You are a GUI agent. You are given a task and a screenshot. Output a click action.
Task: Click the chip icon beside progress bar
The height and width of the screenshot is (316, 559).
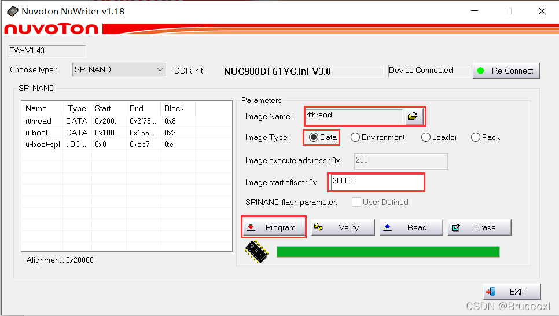257,252
